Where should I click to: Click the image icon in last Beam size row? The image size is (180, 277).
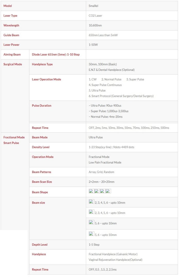[x=91, y=234]
